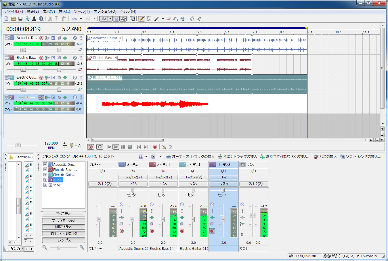Click the input monitor icon on track 4

click(53, 97)
